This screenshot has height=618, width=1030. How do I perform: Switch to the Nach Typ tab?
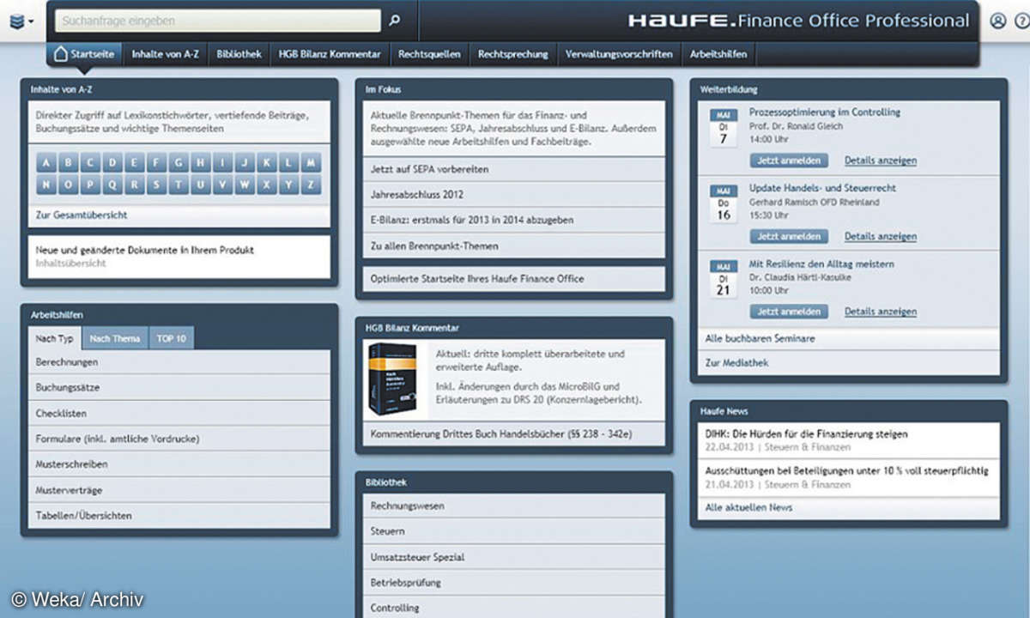[x=54, y=338]
